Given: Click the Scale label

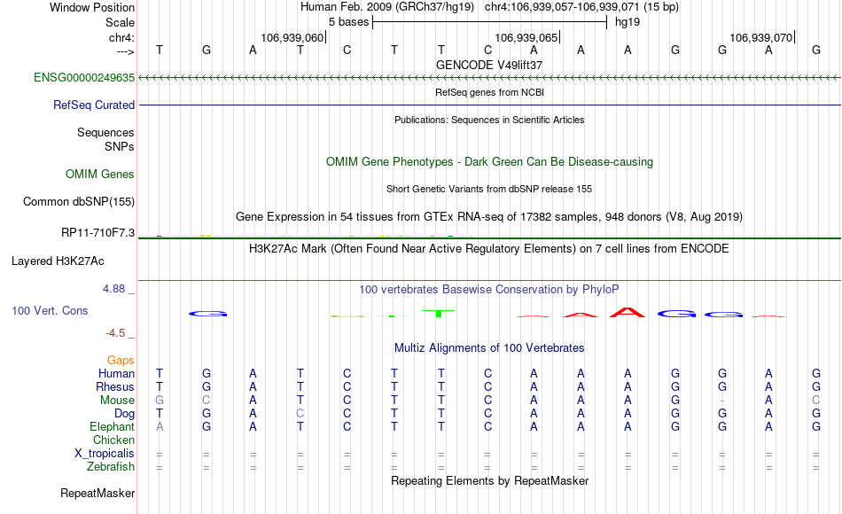Looking at the screenshot, I should pos(120,22).
